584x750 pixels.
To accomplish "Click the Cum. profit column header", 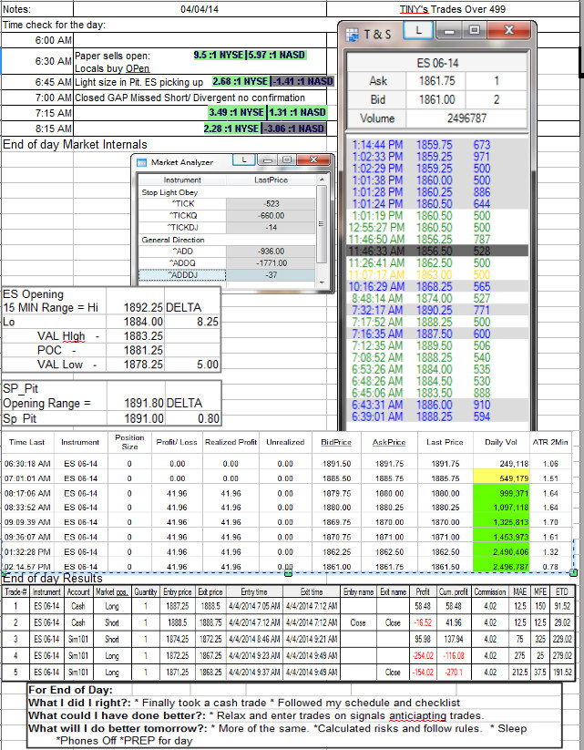I will (x=453, y=591).
